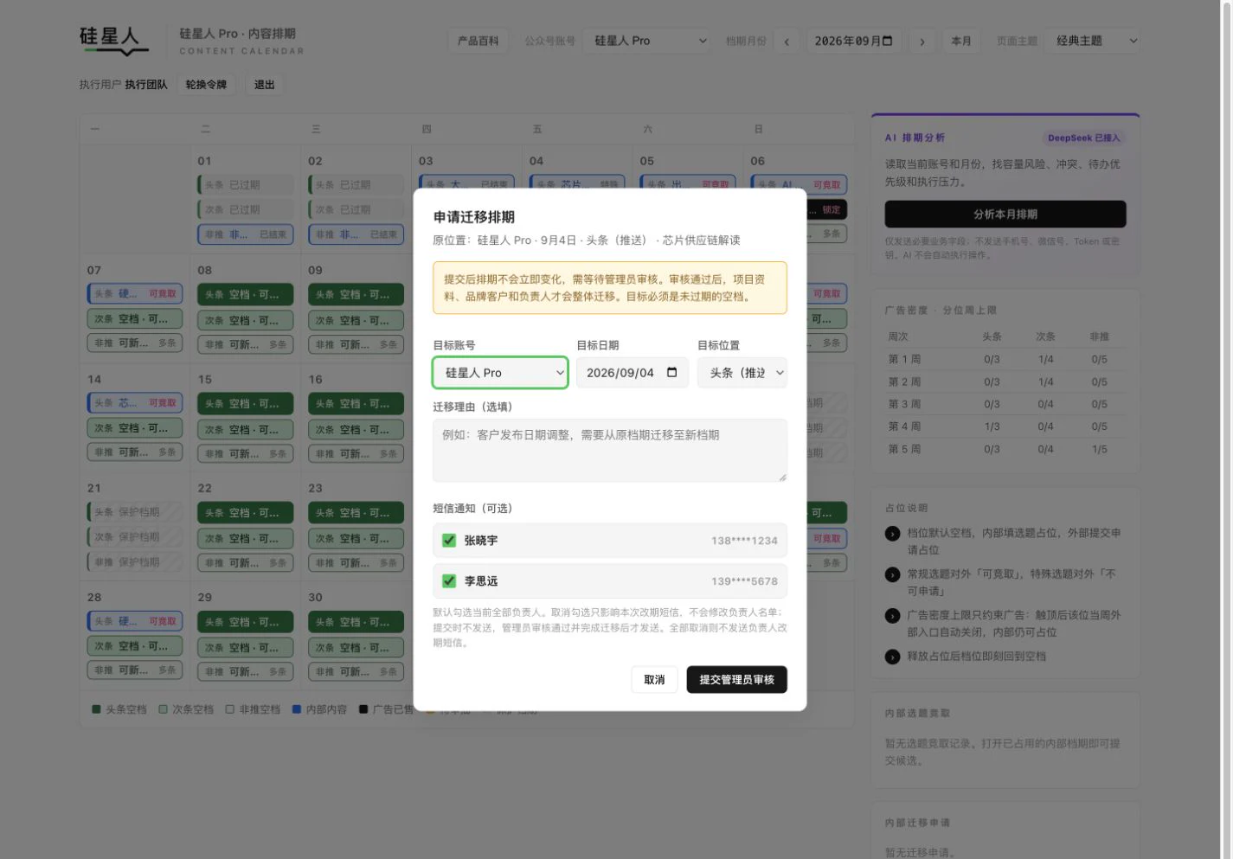Click 分析本月排期 in AI panel
The width and height of the screenshot is (1233, 859).
(x=1005, y=215)
